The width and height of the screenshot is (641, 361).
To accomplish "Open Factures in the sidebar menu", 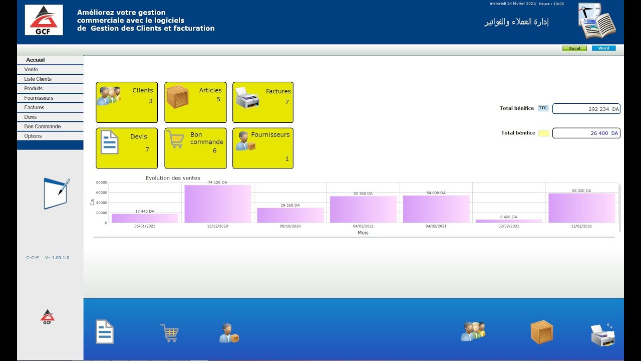I will point(50,108).
